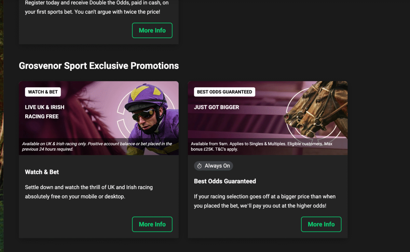Click JUST GOT BIGGER banner text

216,107
